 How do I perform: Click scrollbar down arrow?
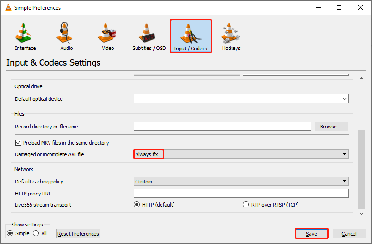pyautogui.click(x=361, y=213)
